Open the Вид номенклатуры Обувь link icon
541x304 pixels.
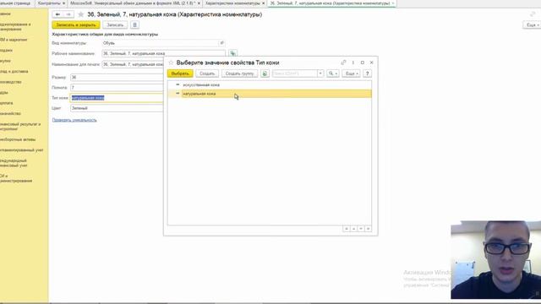click(x=221, y=43)
